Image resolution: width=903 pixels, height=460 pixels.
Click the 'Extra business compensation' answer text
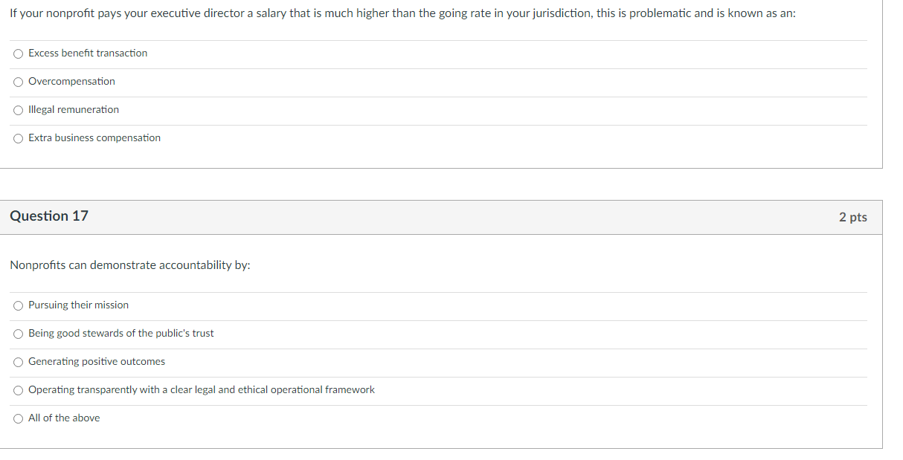click(94, 138)
